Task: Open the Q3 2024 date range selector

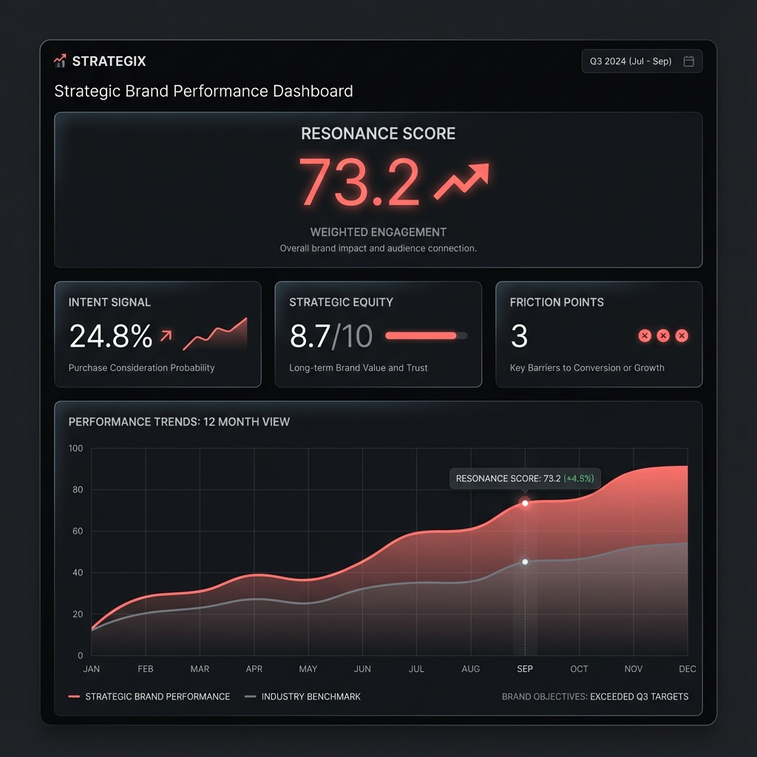Action: 642,61
